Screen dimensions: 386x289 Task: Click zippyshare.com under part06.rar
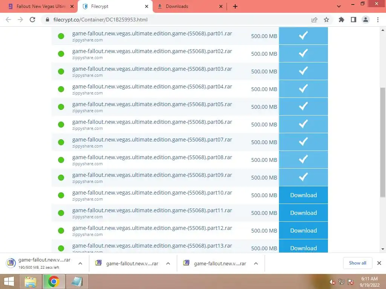(x=87, y=129)
